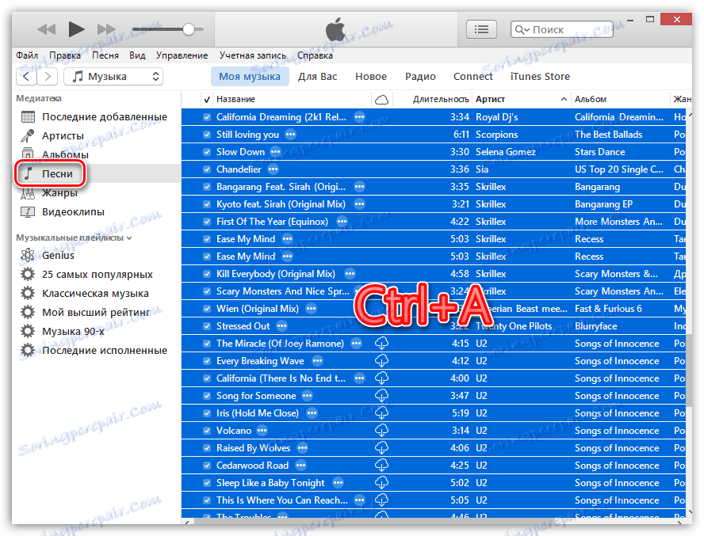704x536 pixels.
Task: Go forward with the right arrow button
Action: point(47,77)
